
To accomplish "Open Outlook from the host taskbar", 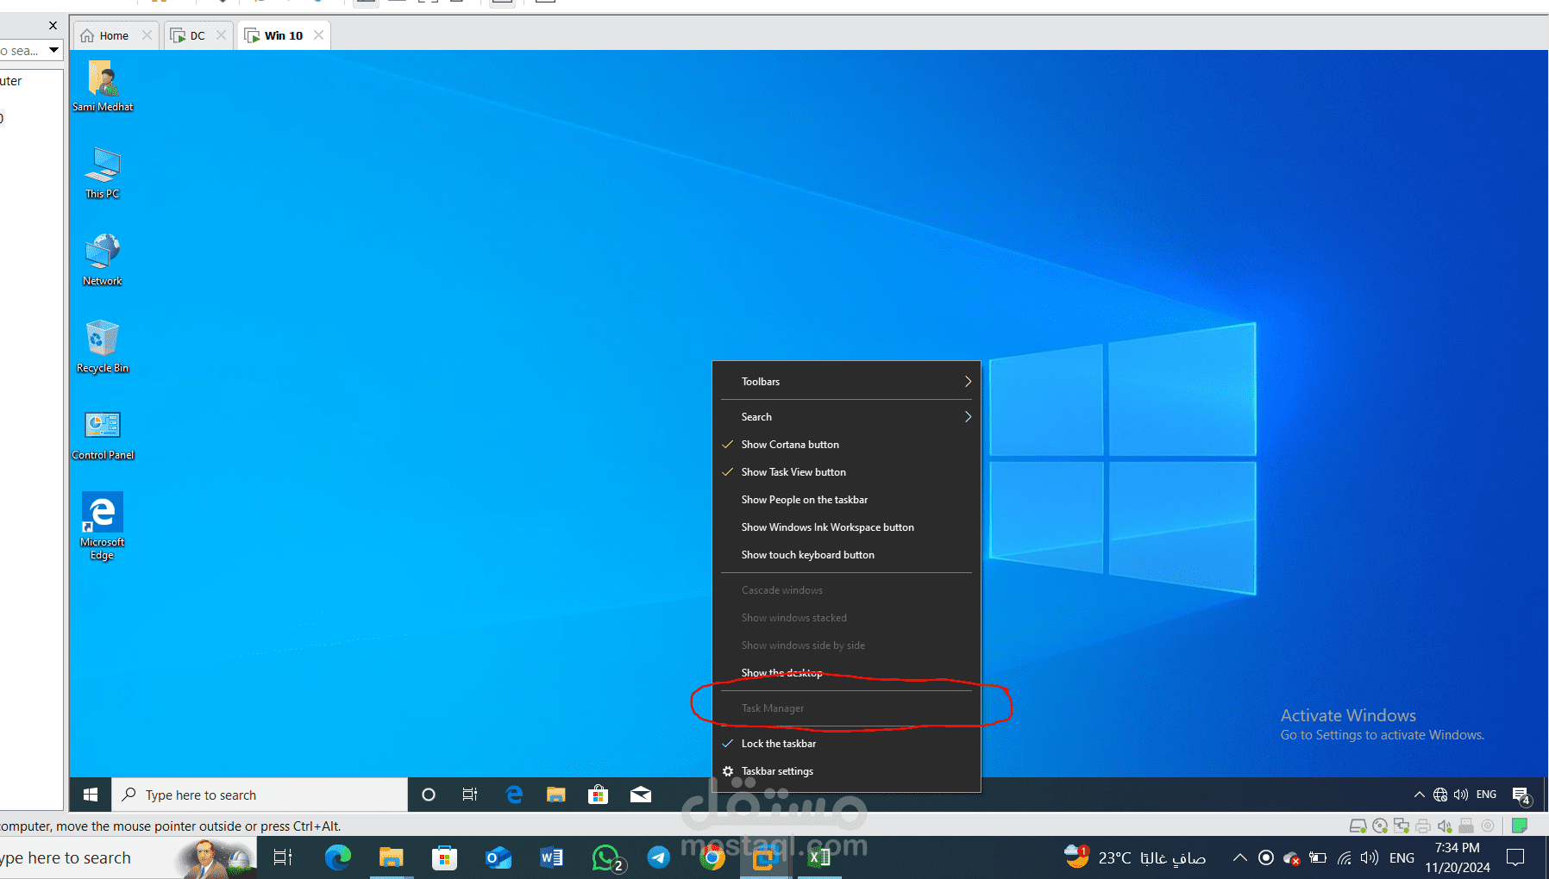I will click(x=499, y=857).
